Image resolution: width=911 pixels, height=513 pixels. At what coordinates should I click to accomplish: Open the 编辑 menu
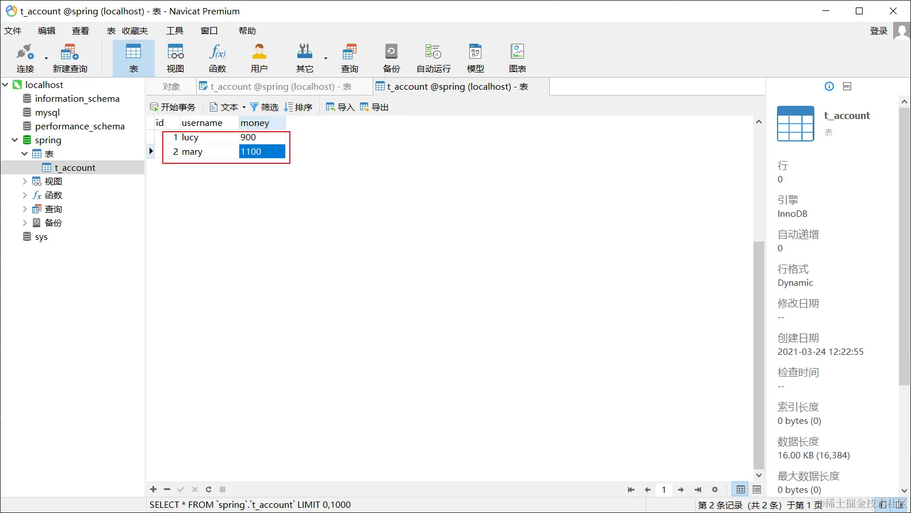[x=47, y=30]
